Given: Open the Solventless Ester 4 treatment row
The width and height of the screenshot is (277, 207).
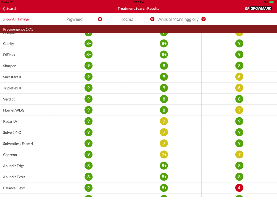Looking at the screenshot, I should click(x=138, y=143).
